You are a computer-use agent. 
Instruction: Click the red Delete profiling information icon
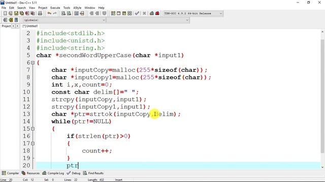tap(157, 14)
